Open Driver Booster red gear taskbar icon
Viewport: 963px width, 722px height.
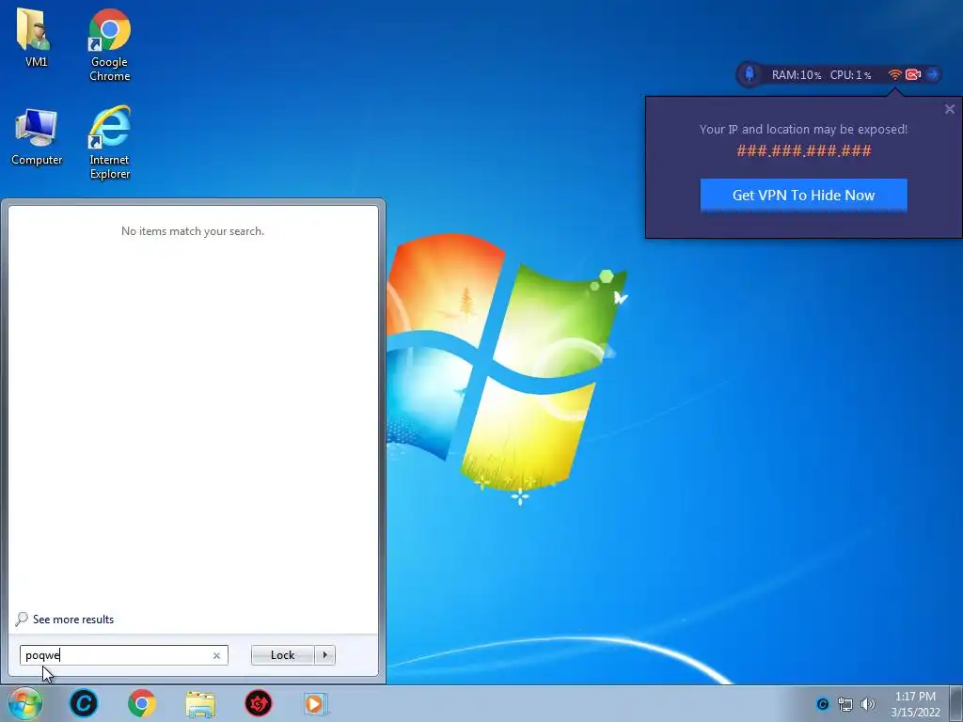coord(259,703)
